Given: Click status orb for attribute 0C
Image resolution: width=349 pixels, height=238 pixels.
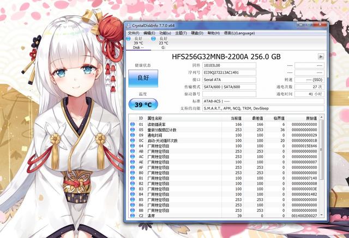Looking at the screenshot, I should coord(133,141).
